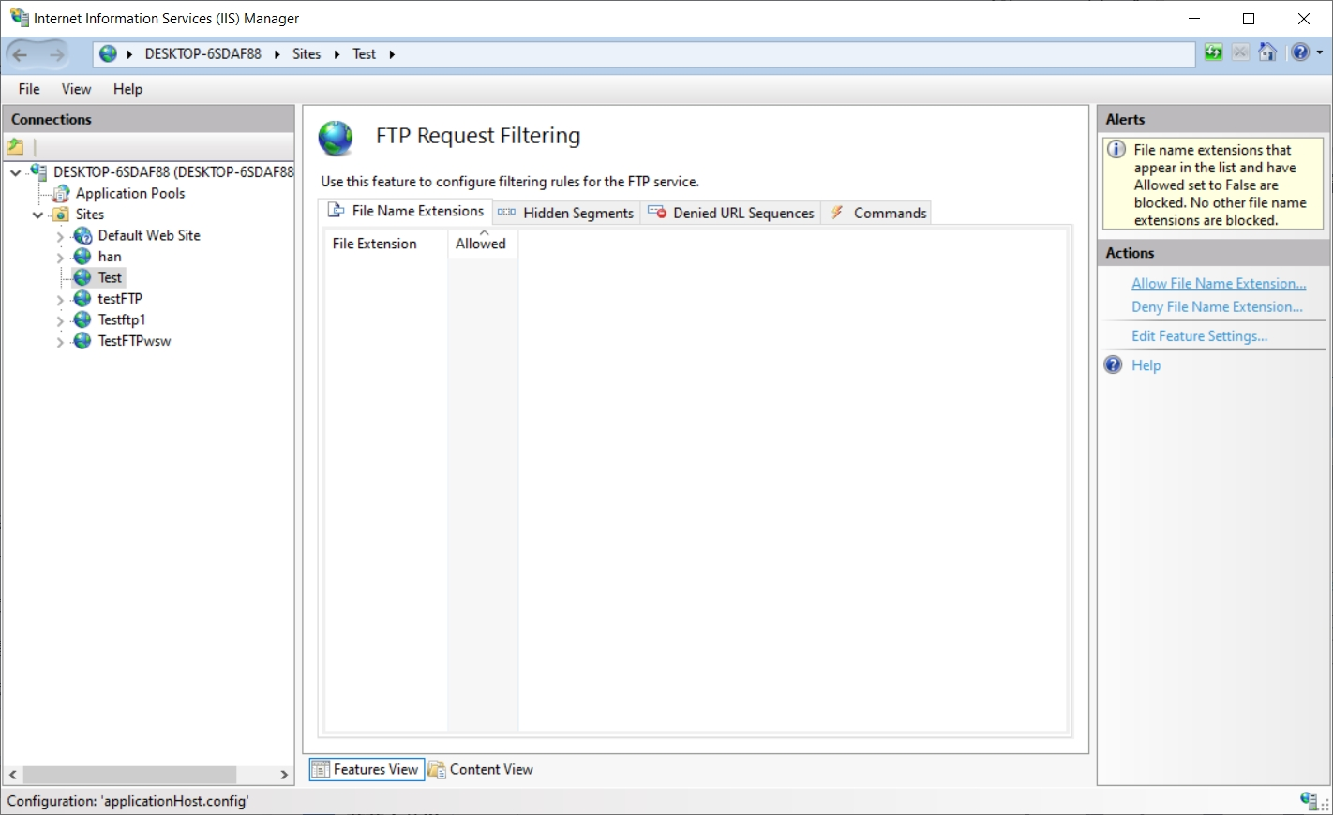Open the File menu
Screen dimensions: 1333x815
coord(29,89)
